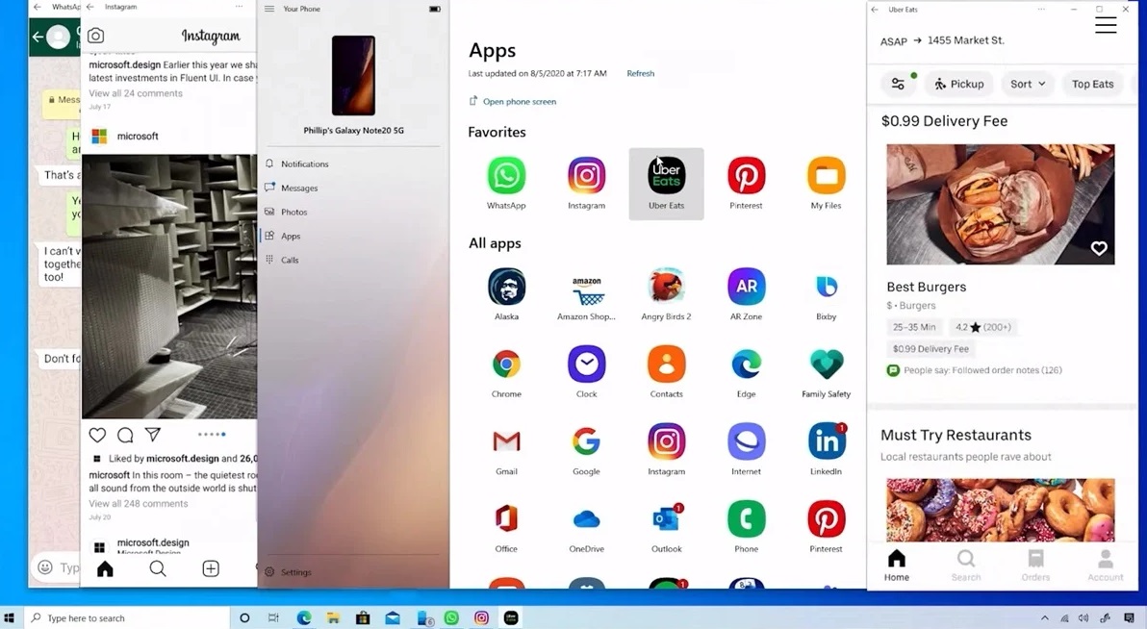
Task: Open the LinkedIn app
Action: pos(826,441)
